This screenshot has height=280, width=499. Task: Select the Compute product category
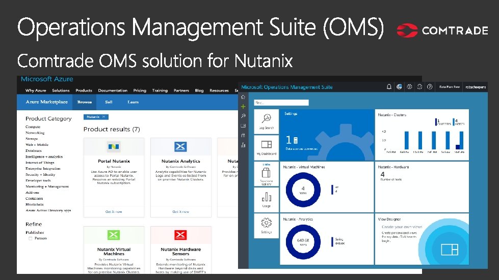point(33,127)
